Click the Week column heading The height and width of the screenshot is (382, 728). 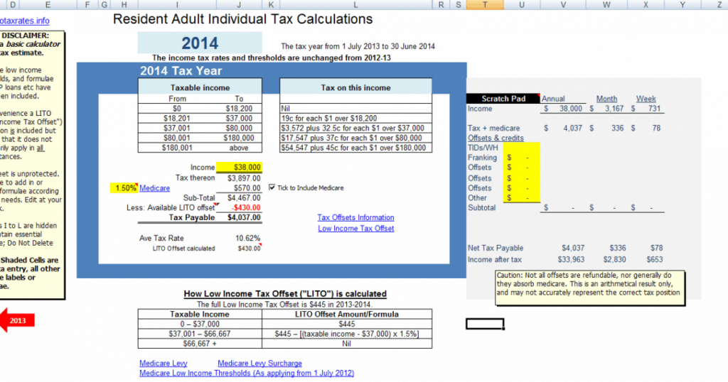[x=646, y=99]
